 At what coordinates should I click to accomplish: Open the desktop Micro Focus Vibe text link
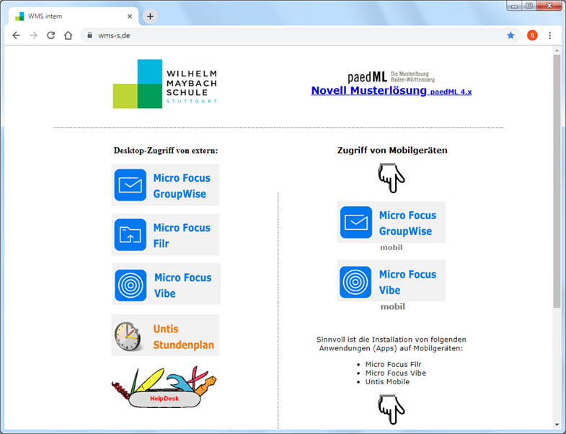[182, 285]
